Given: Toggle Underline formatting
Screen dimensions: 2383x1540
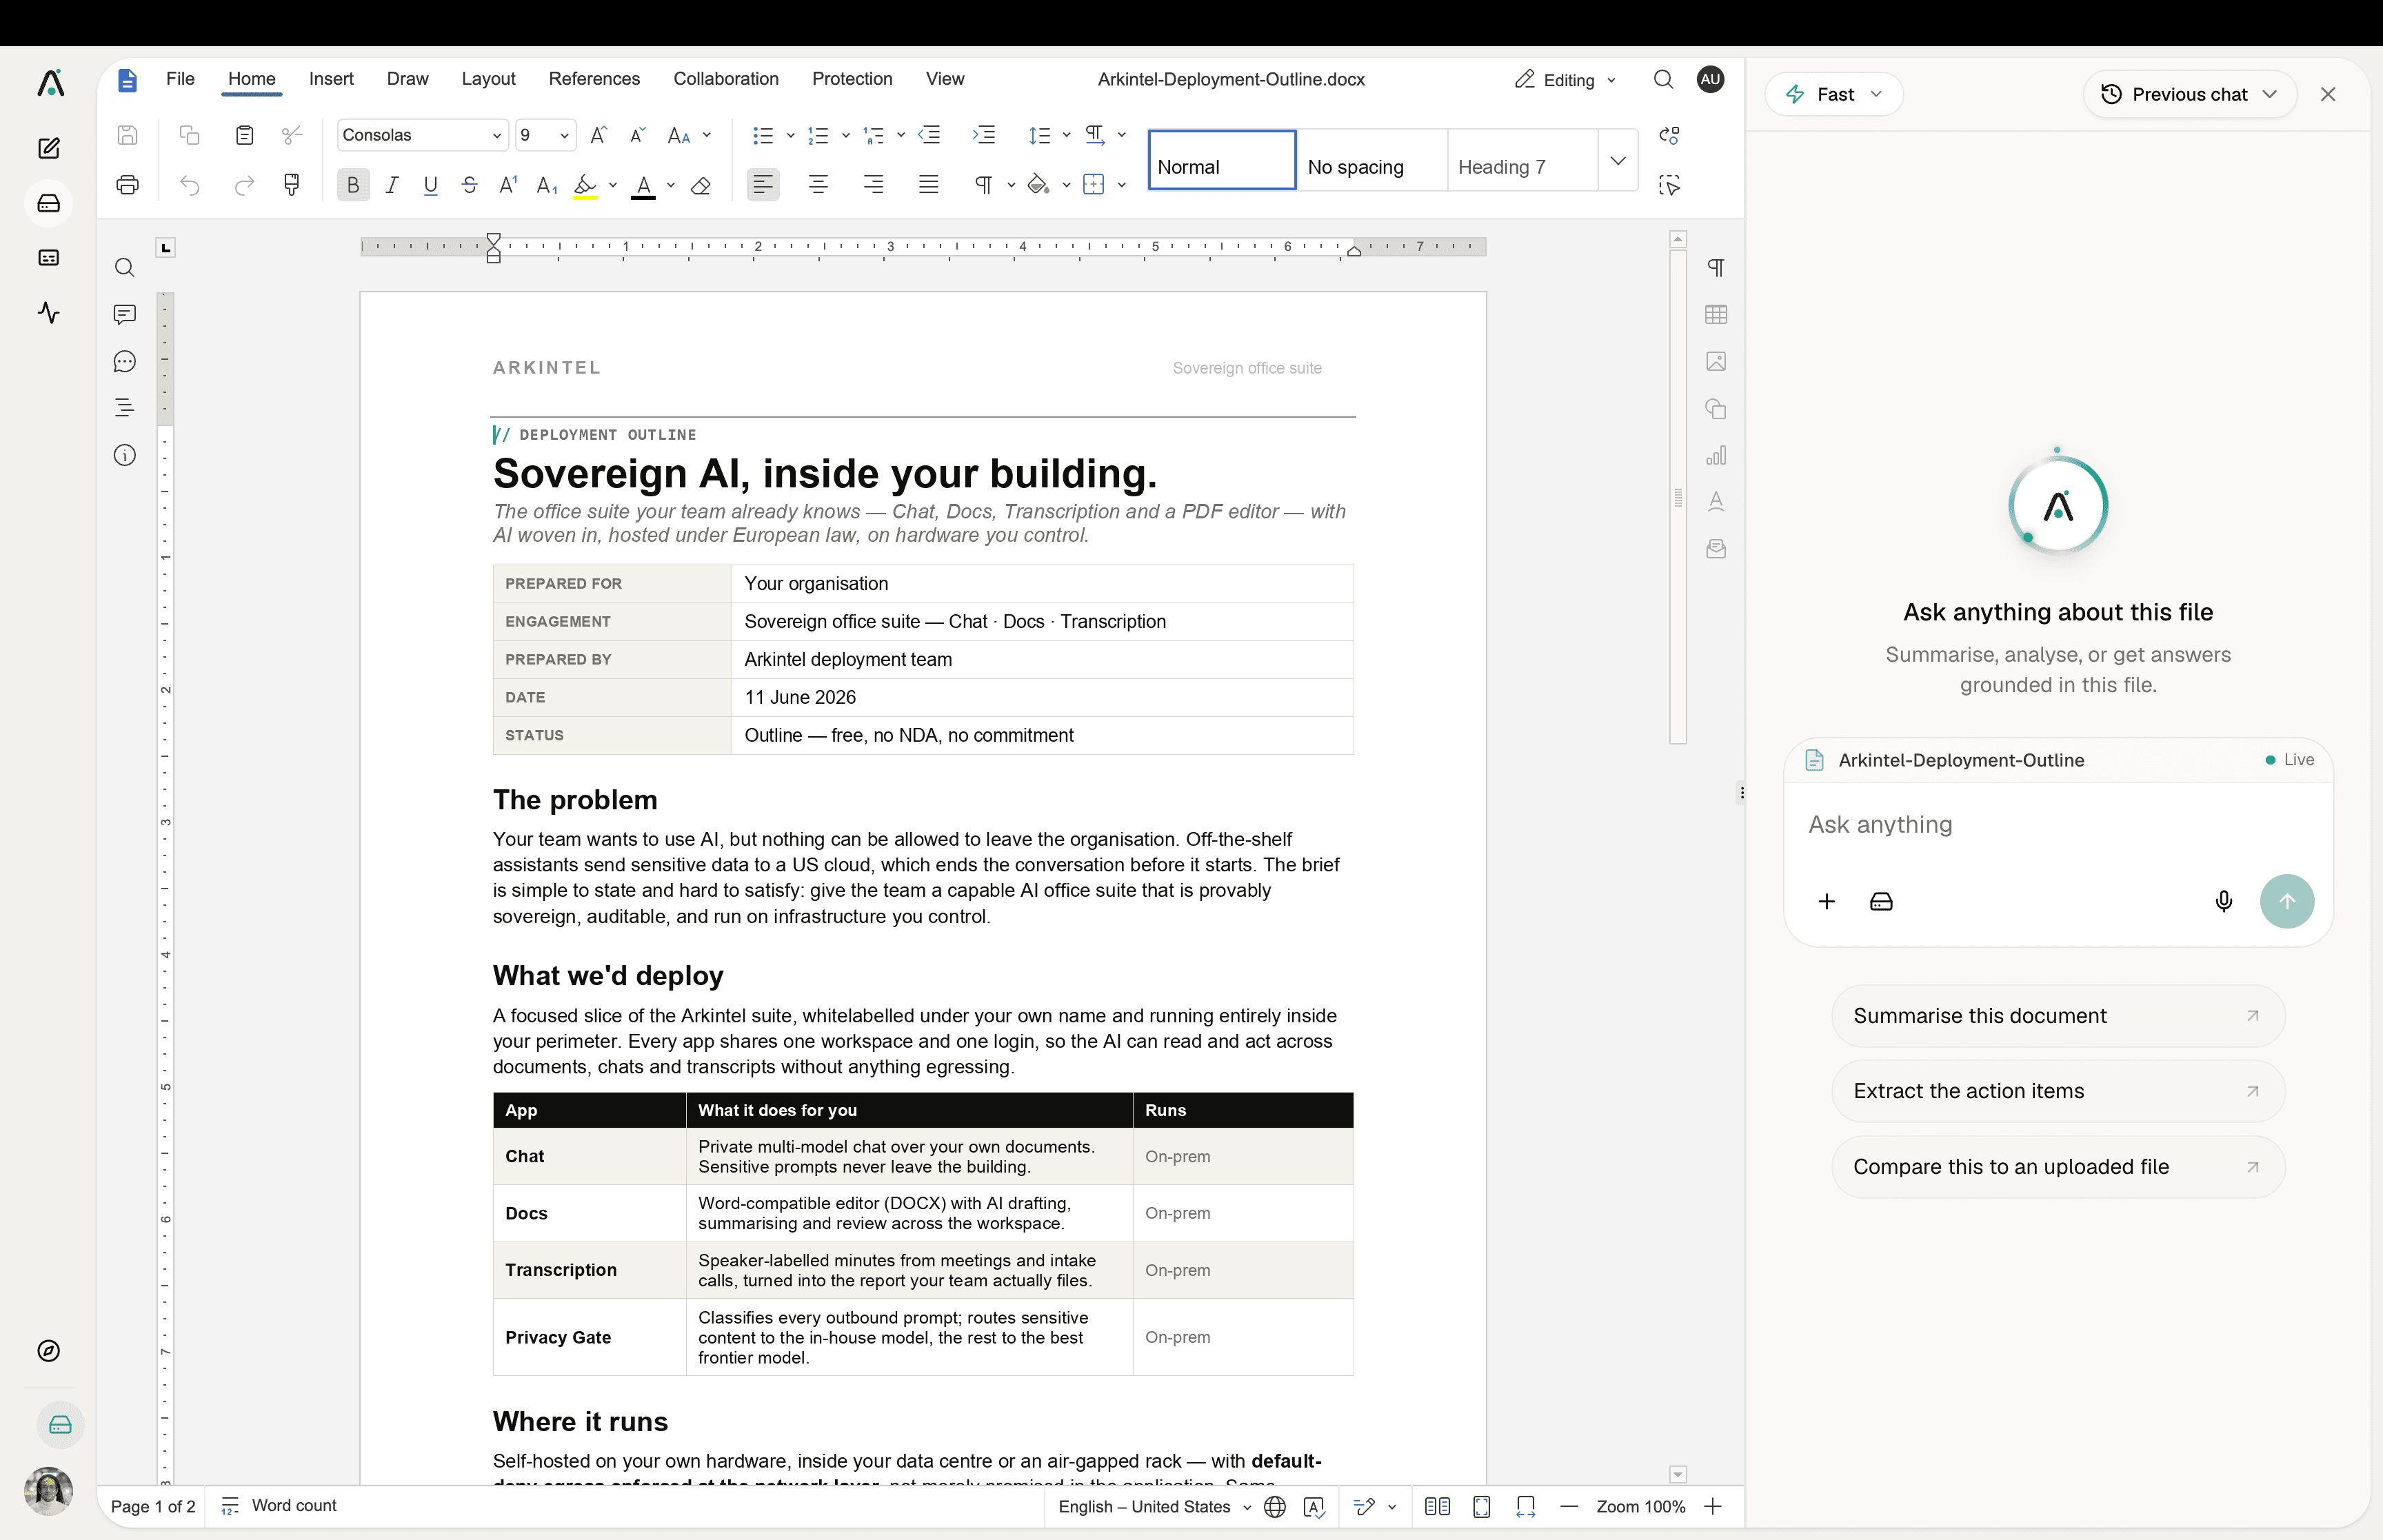Looking at the screenshot, I should [x=430, y=185].
